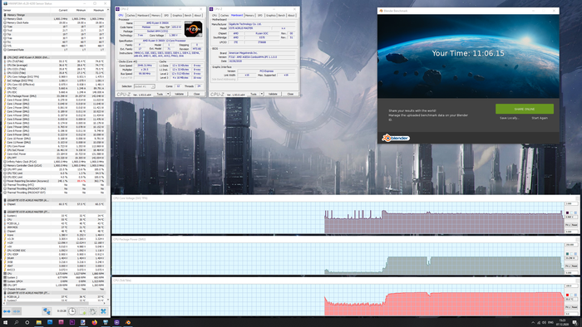Open Socket selection combo box in CPU-Z
582x327 pixels.
pos(145,86)
